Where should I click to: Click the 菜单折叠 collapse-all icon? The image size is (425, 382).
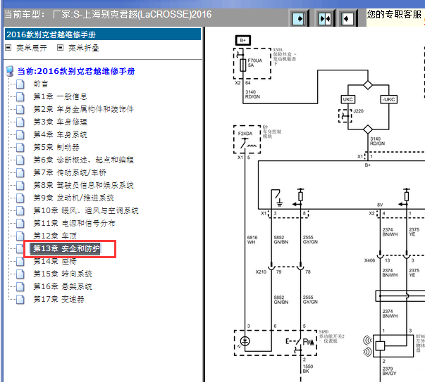pyautogui.click(x=60, y=48)
